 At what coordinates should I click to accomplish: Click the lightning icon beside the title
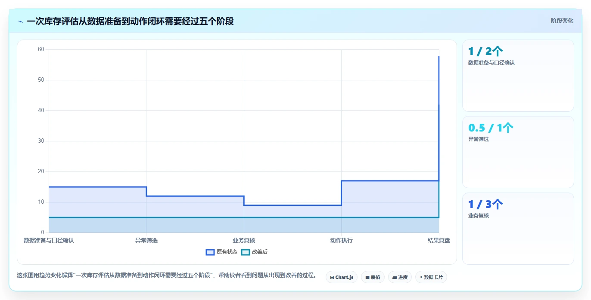click(x=20, y=21)
